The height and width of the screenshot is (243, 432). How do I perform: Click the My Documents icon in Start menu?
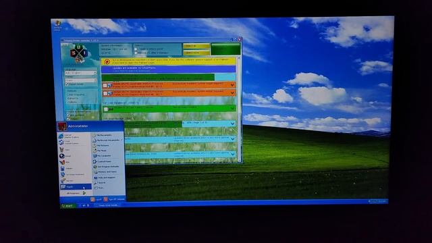(94, 135)
